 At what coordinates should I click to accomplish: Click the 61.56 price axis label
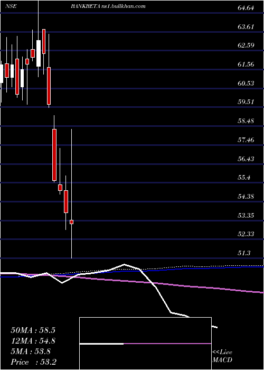[246, 64]
